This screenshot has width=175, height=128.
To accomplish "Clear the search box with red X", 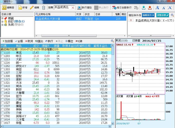I will 73,8.
